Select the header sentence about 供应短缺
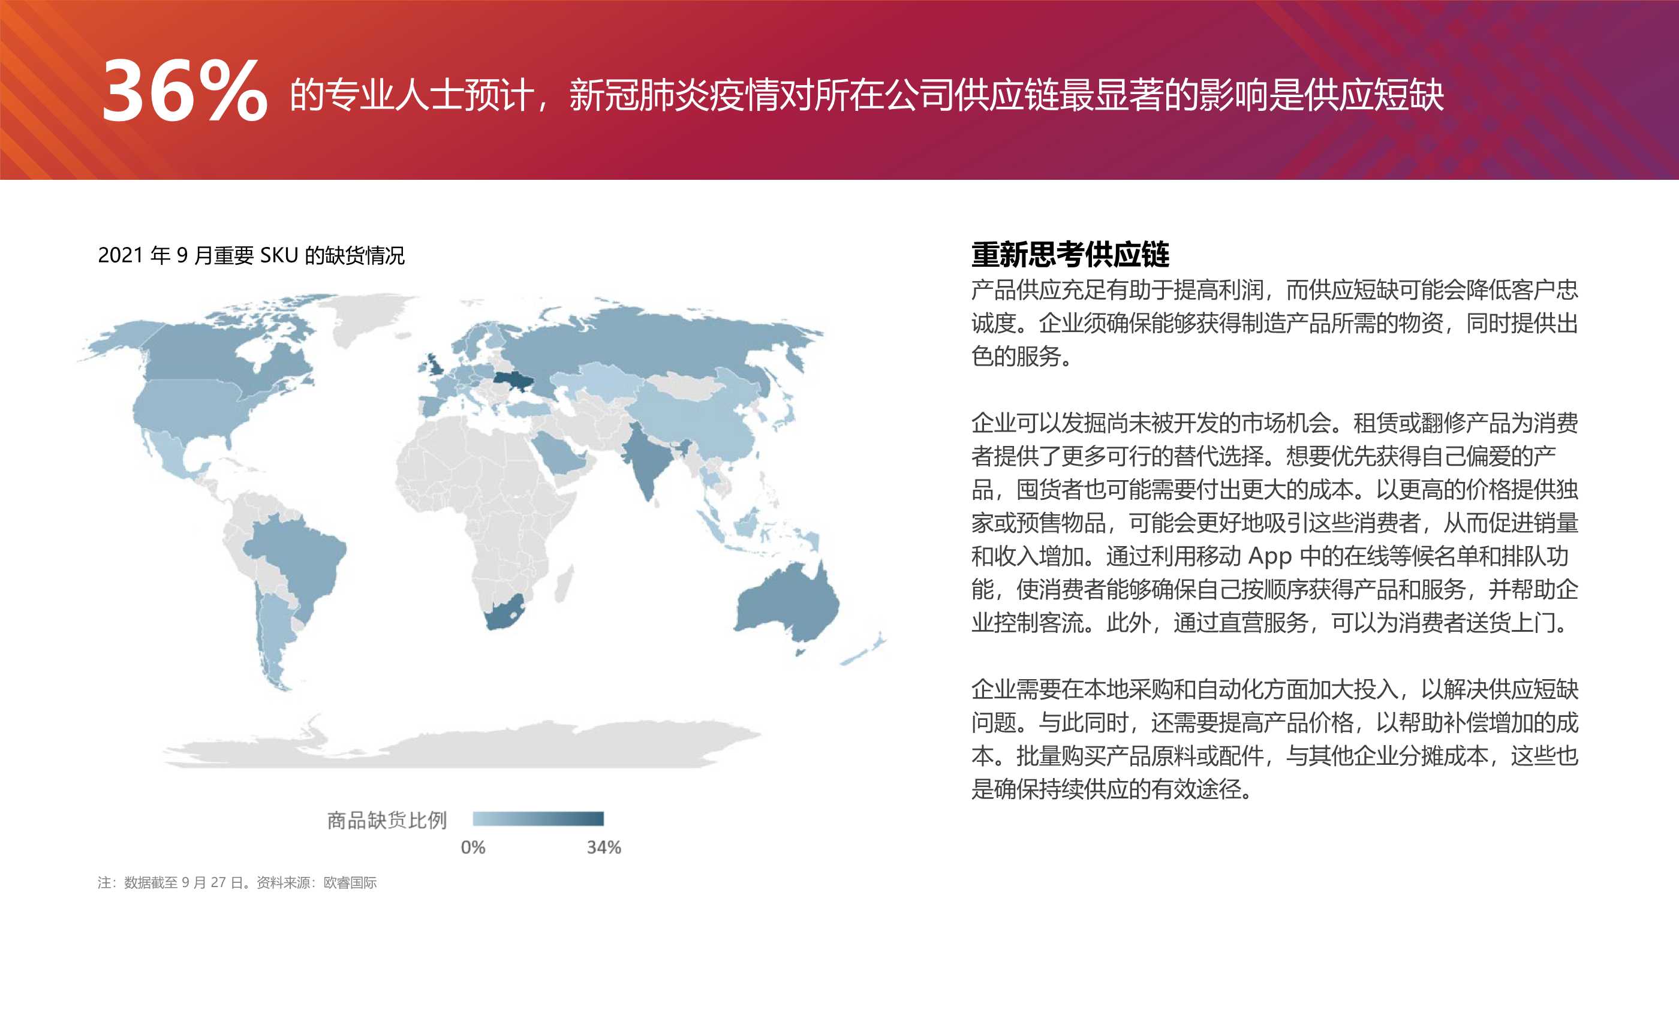This screenshot has width=1679, height=1019. [866, 95]
